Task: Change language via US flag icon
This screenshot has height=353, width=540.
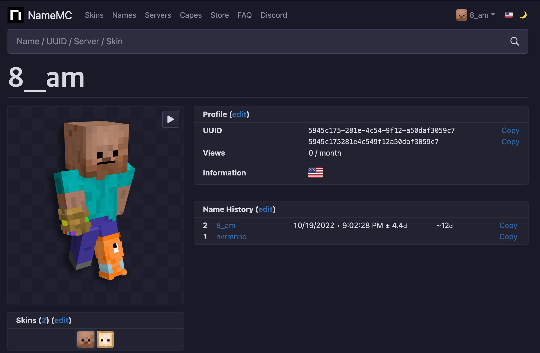Action: [509, 15]
